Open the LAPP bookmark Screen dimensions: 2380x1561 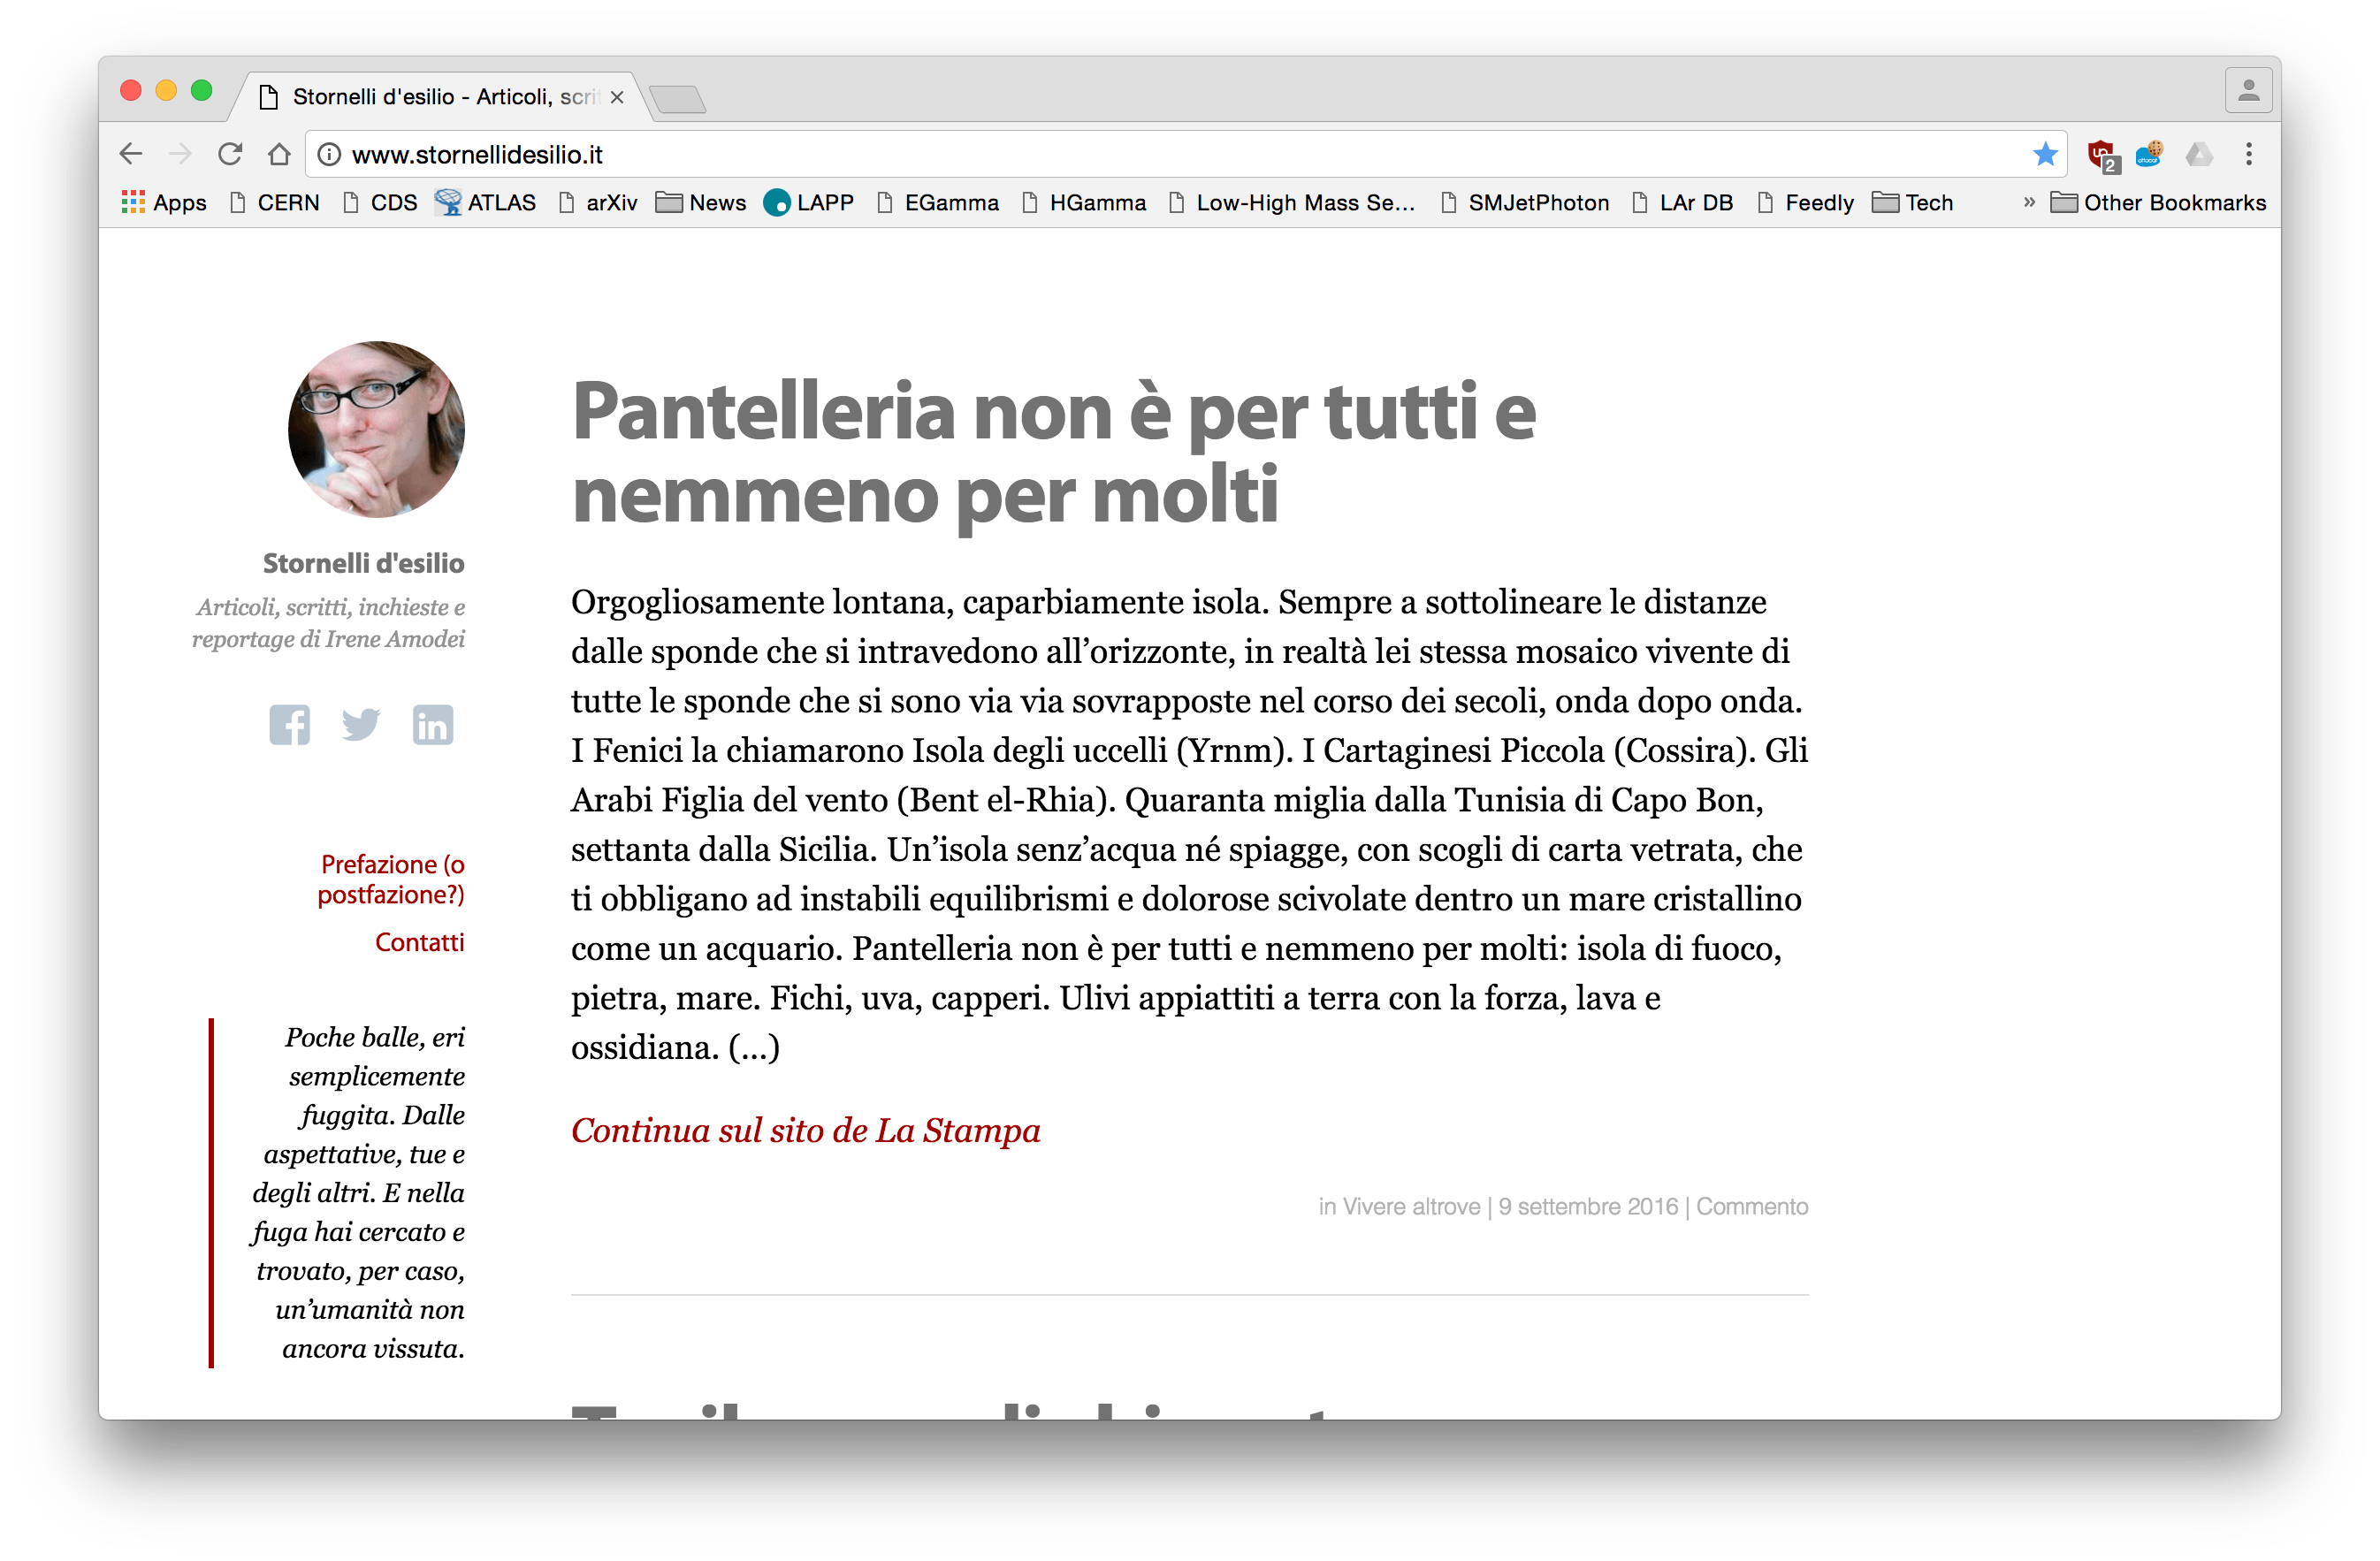pos(809,203)
